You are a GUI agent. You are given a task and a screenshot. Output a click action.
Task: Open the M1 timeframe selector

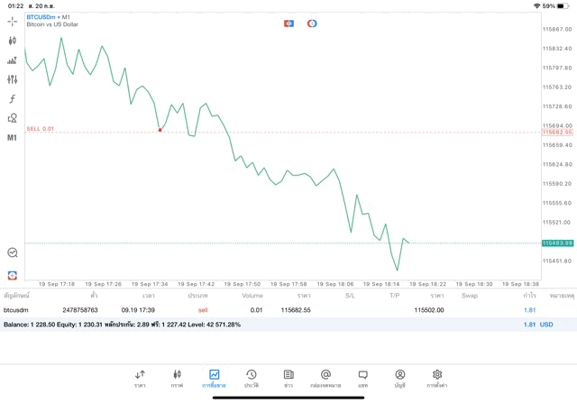[x=12, y=138]
